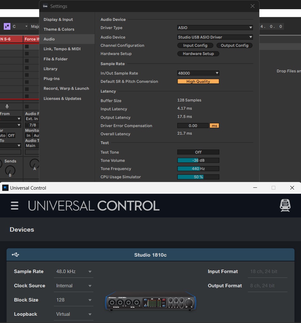Switch to the Plug-Ins settings tab

pyautogui.click(x=52, y=79)
